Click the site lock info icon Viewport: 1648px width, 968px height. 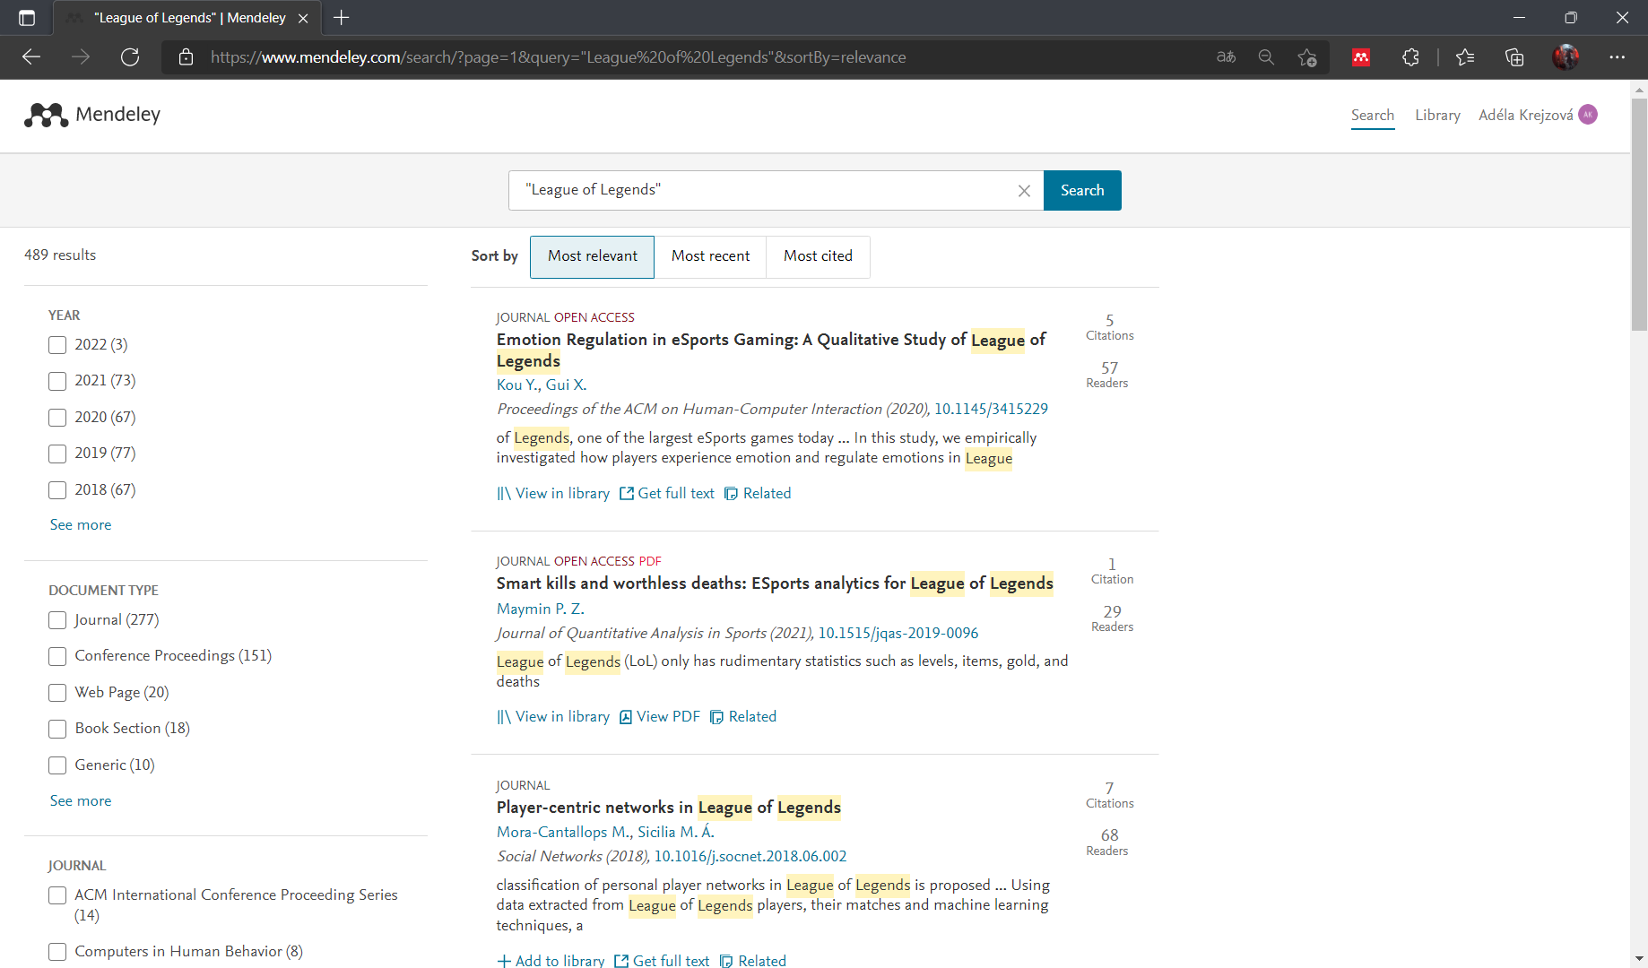(x=186, y=57)
